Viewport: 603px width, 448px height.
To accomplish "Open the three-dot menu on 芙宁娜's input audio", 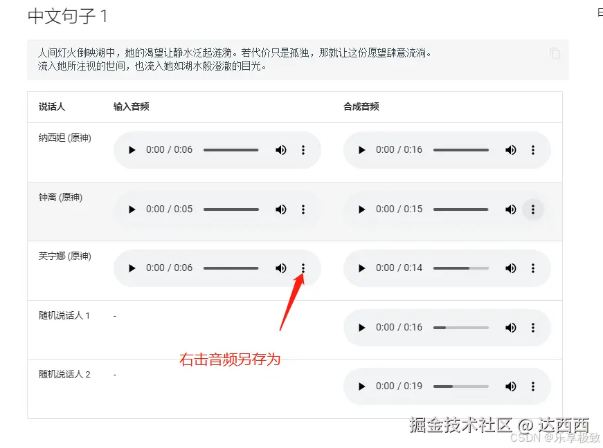I will coord(303,268).
